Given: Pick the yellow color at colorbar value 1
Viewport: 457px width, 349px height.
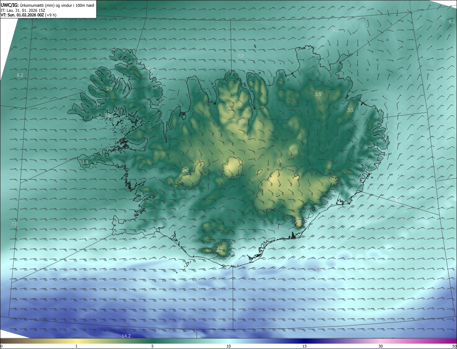Looking at the screenshot, I should click(x=76, y=341).
